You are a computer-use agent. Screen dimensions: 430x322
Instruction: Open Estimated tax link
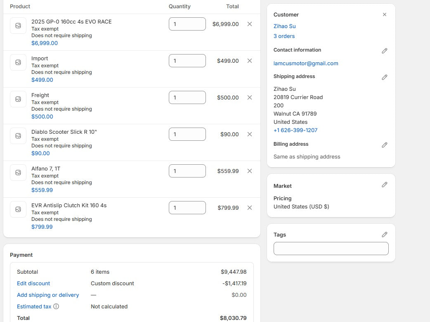34,306
